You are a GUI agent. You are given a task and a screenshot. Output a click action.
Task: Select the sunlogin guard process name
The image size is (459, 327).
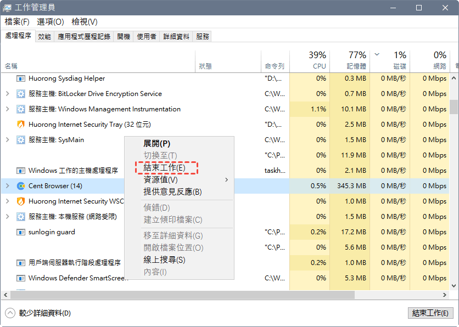pyautogui.click(x=52, y=232)
